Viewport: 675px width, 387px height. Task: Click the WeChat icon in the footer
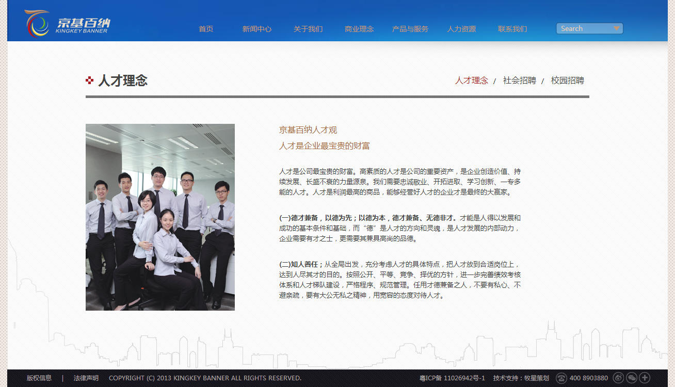(x=632, y=378)
